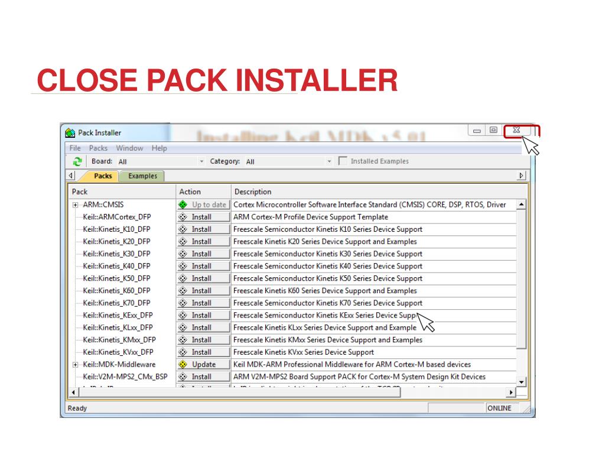Screen dimensions: 605x454
Task: Switch to the Examples tab
Action: [x=142, y=176]
